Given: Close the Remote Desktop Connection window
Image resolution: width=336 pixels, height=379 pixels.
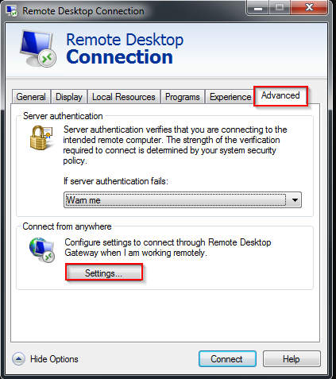Looking at the screenshot, I should (309, 7).
